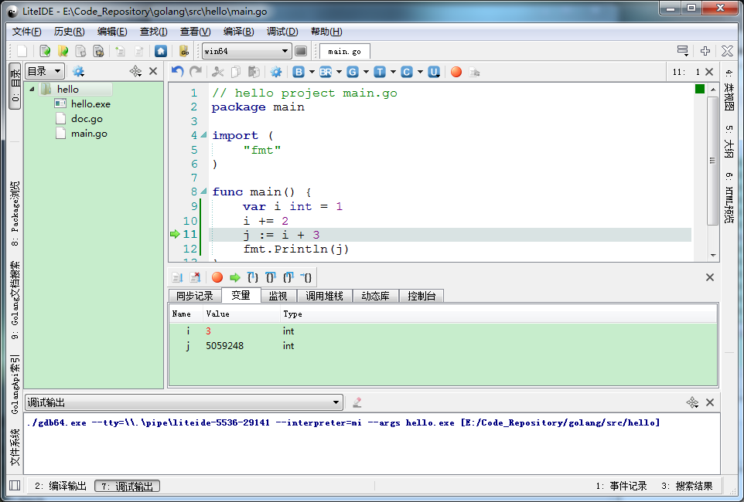The image size is (744, 502).
Task: Switch to the 监视 tab
Action: (278, 296)
